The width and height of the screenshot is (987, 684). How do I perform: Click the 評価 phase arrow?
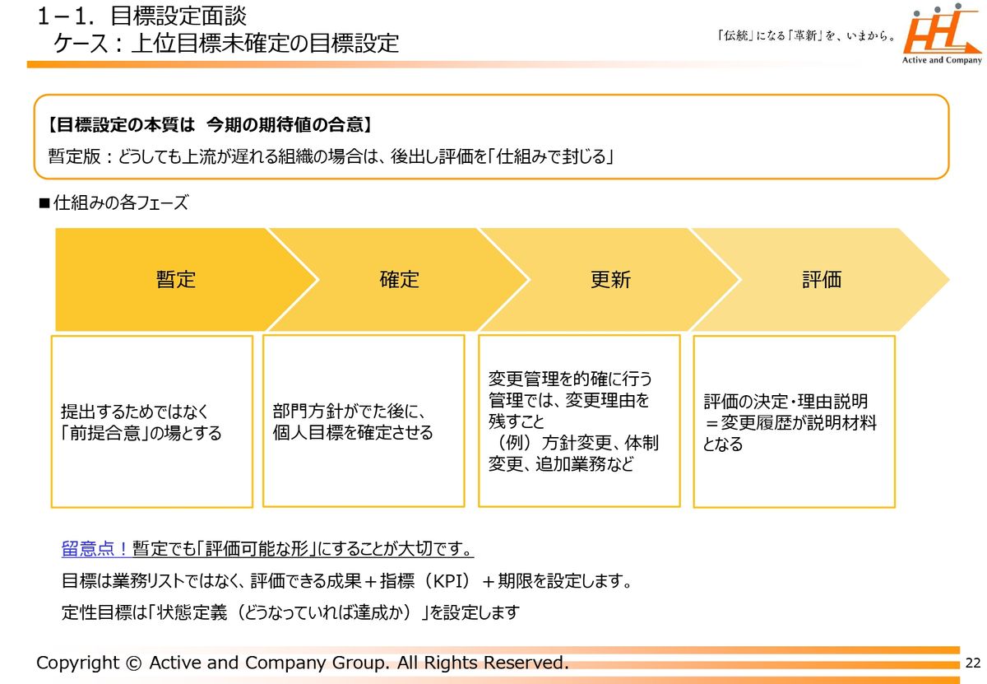tap(822, 280)
